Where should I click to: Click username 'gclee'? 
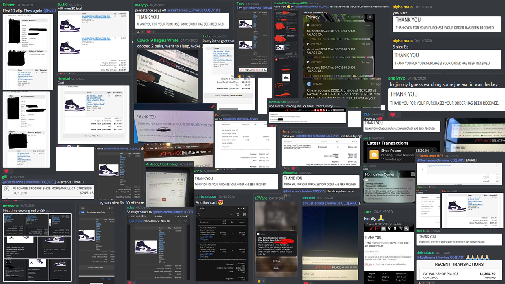[130, 207]
